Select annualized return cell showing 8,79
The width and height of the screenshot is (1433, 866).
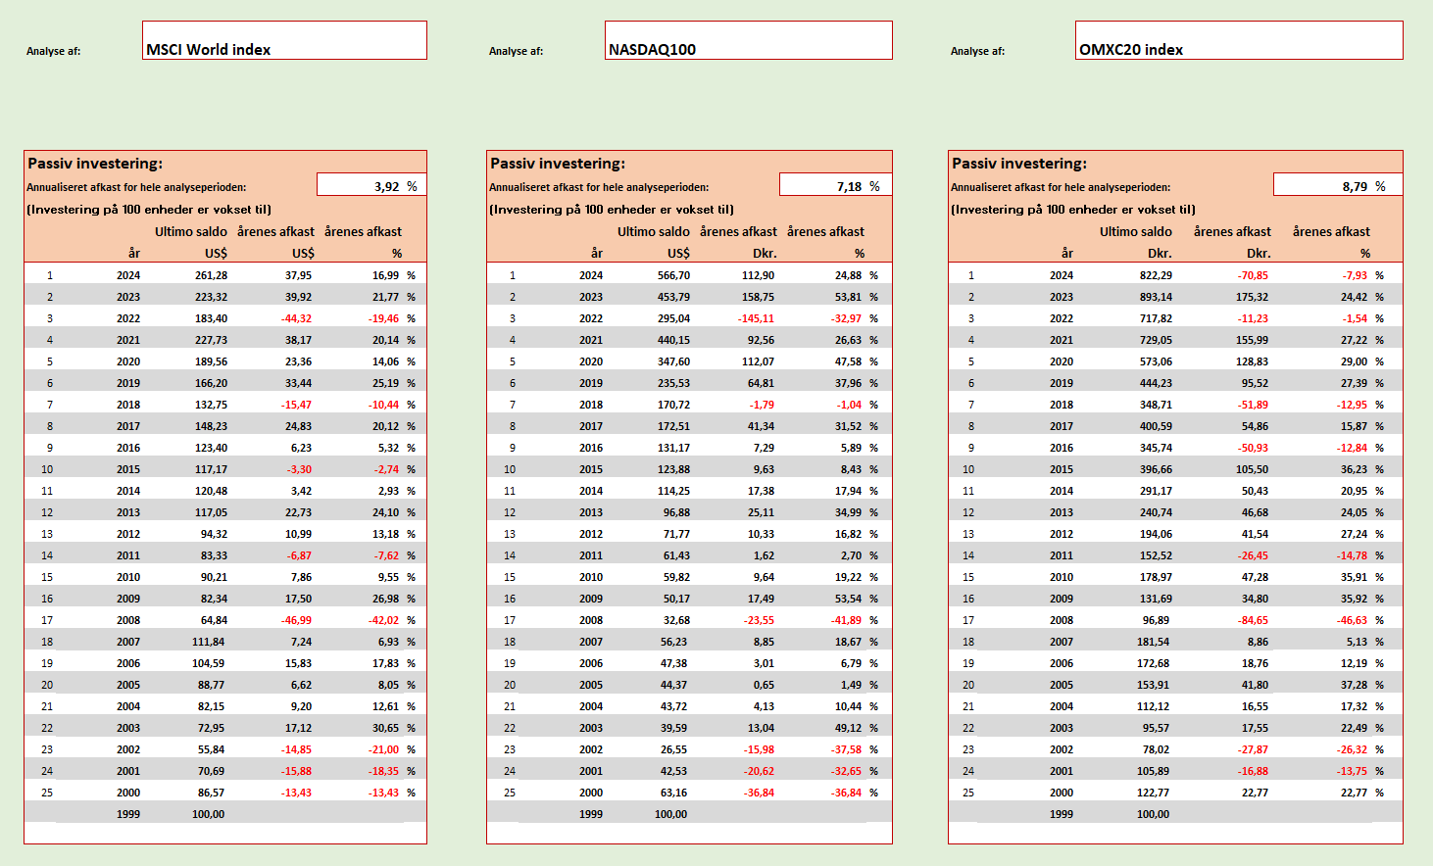click(x=1338, y=185)
